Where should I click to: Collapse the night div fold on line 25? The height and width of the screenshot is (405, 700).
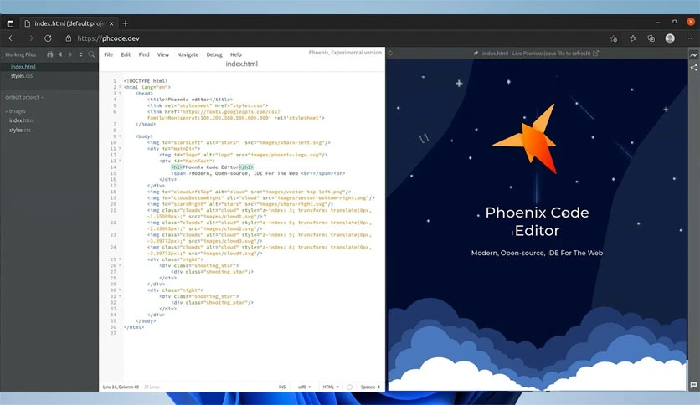120,259
